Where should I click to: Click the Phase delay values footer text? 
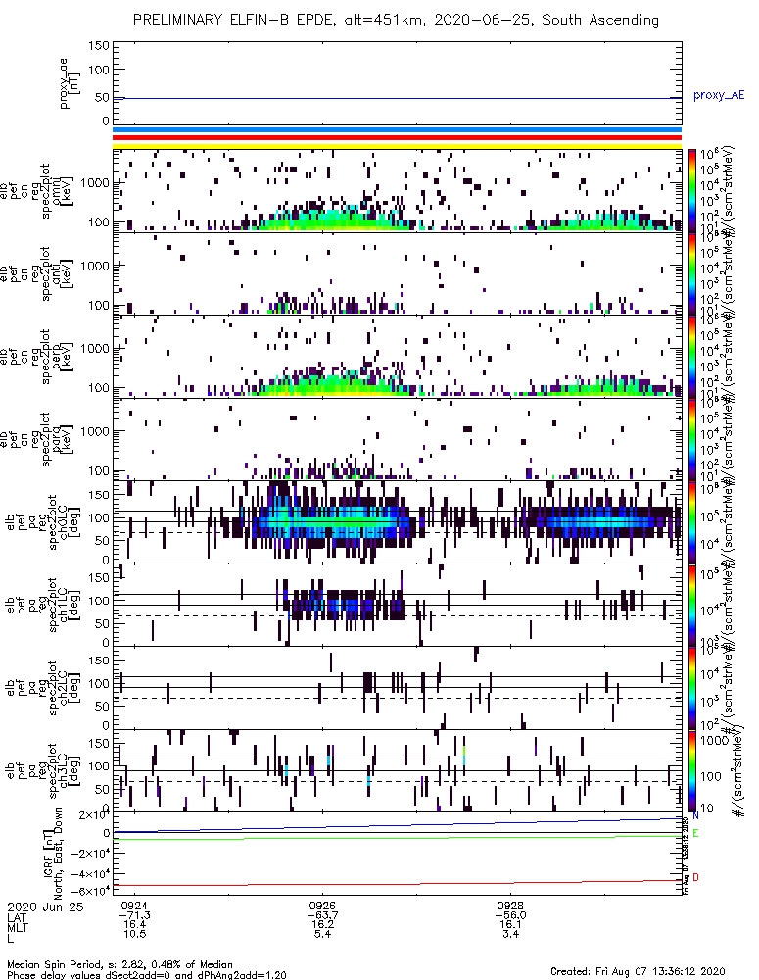coord(147,975)
